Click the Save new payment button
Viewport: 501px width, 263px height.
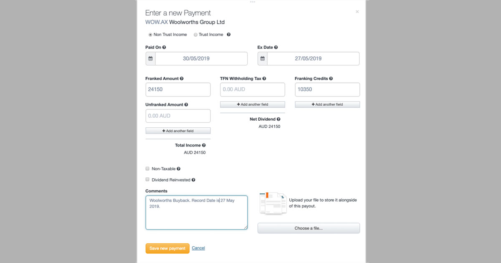pos(167,248)
